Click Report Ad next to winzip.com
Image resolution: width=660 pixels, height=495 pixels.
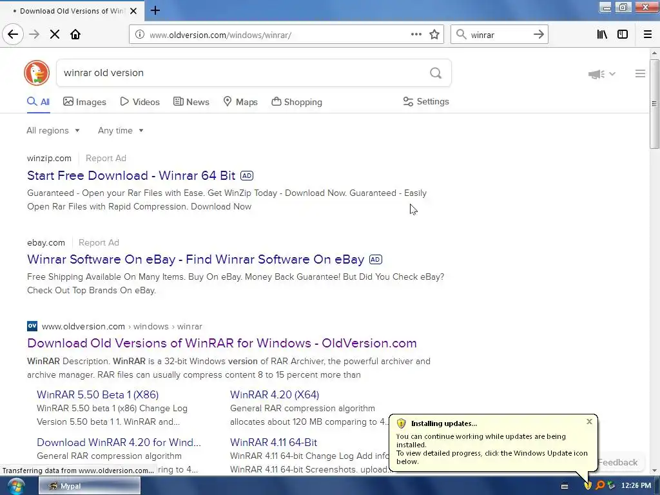(x=106, y=159)
